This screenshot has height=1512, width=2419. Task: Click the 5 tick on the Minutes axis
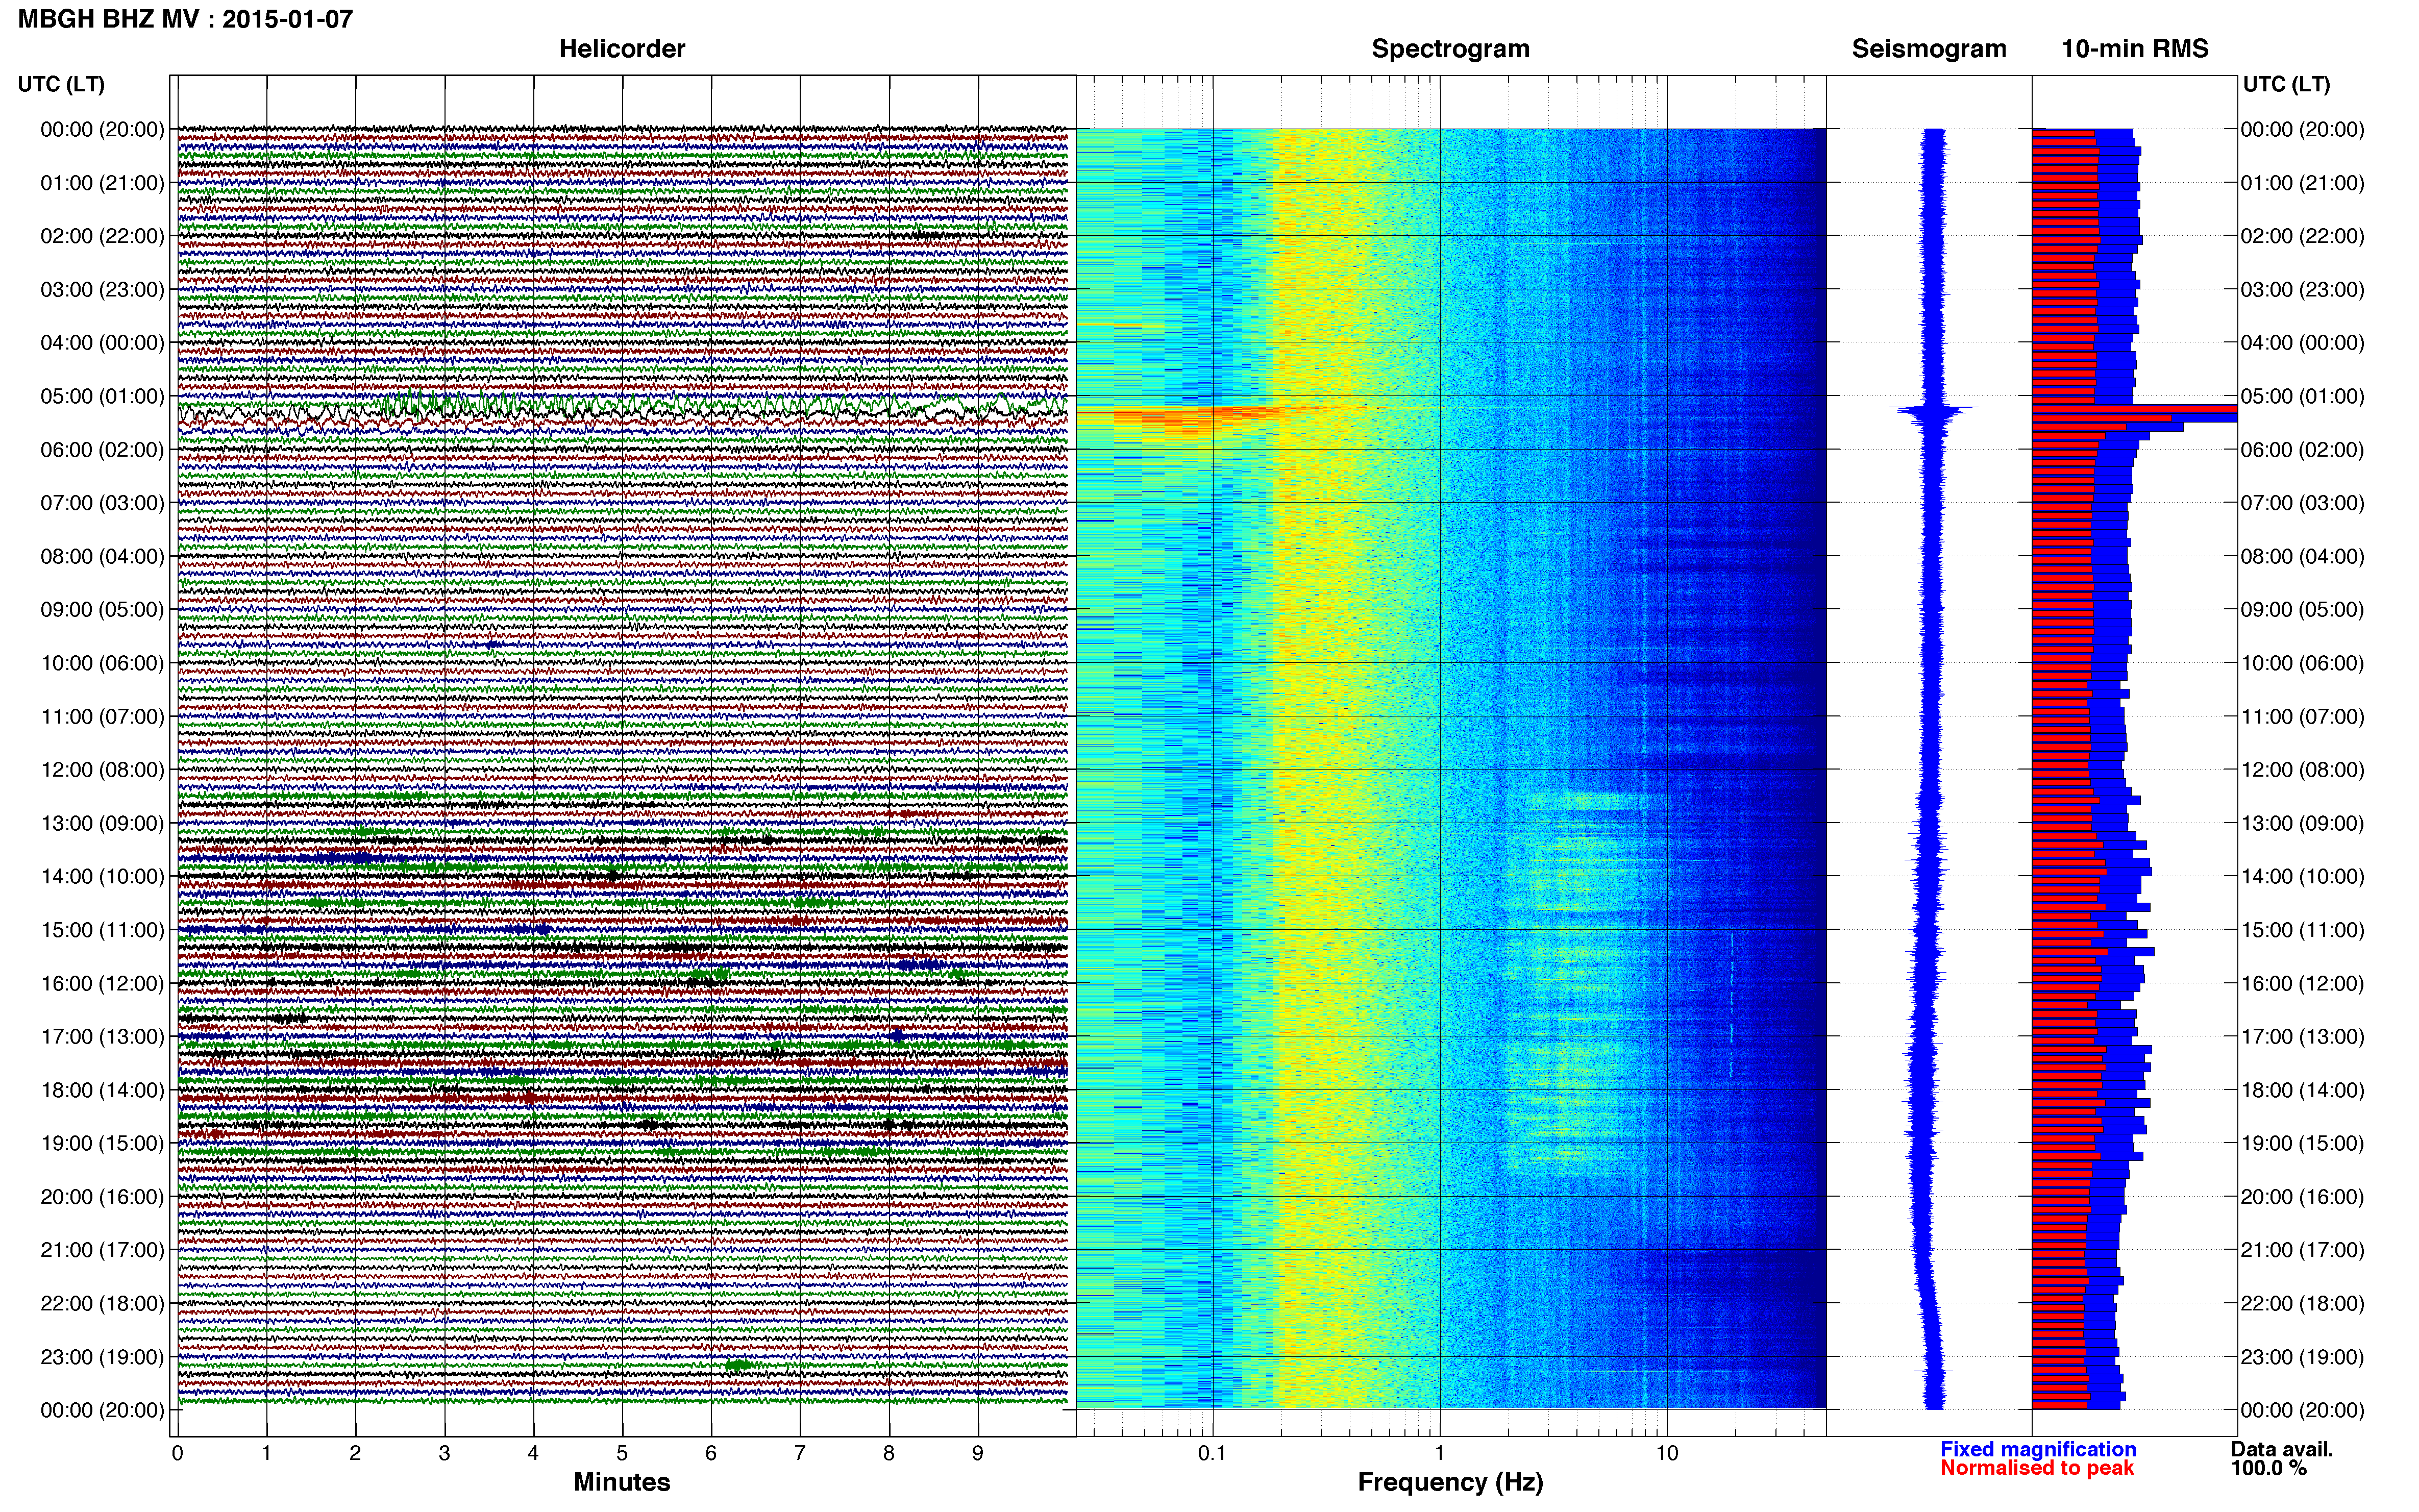[622, 1454]
